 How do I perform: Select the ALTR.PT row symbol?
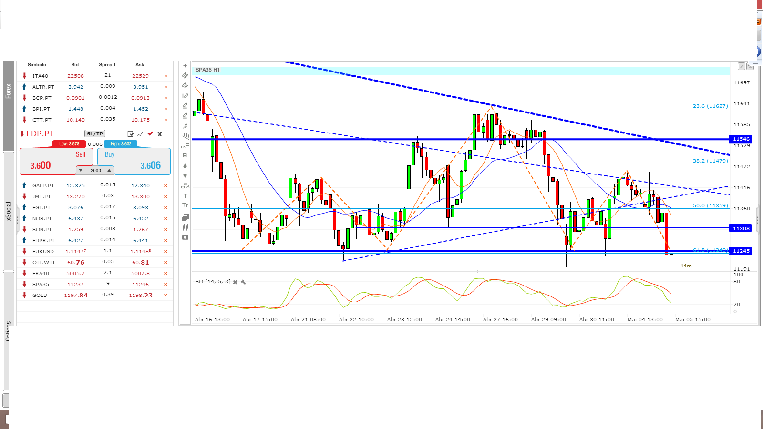tap(43, 87)
